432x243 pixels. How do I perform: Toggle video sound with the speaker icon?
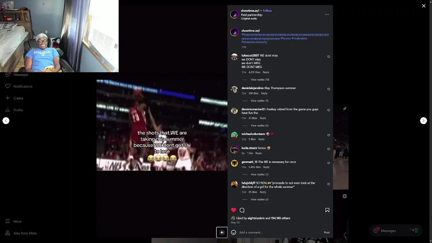(222, 233)
